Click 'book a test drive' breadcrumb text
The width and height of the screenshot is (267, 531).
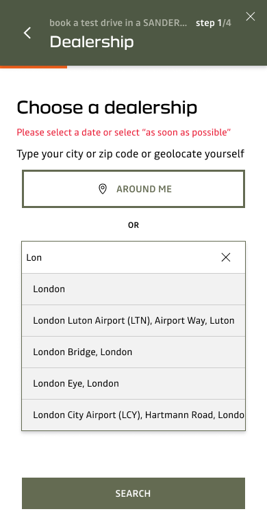[118, 23]
